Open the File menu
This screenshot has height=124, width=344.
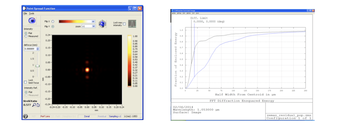tap(25, 13)
